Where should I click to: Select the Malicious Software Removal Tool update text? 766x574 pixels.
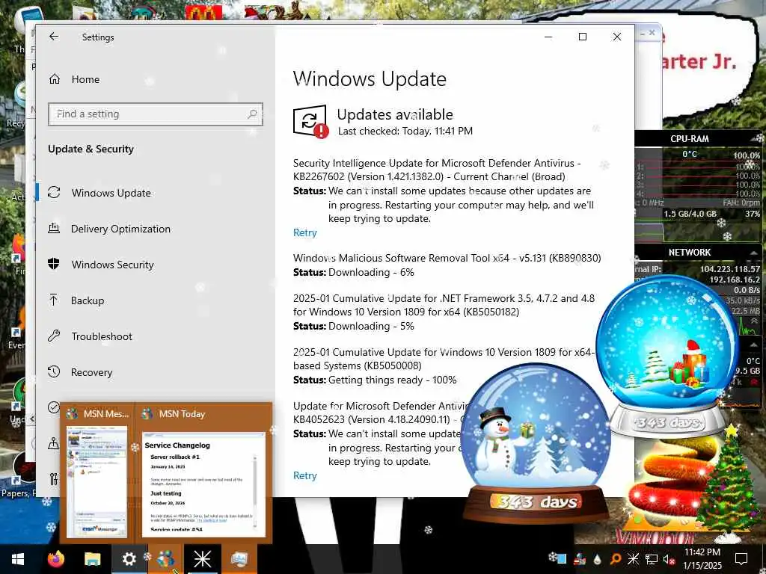[447, 258]
